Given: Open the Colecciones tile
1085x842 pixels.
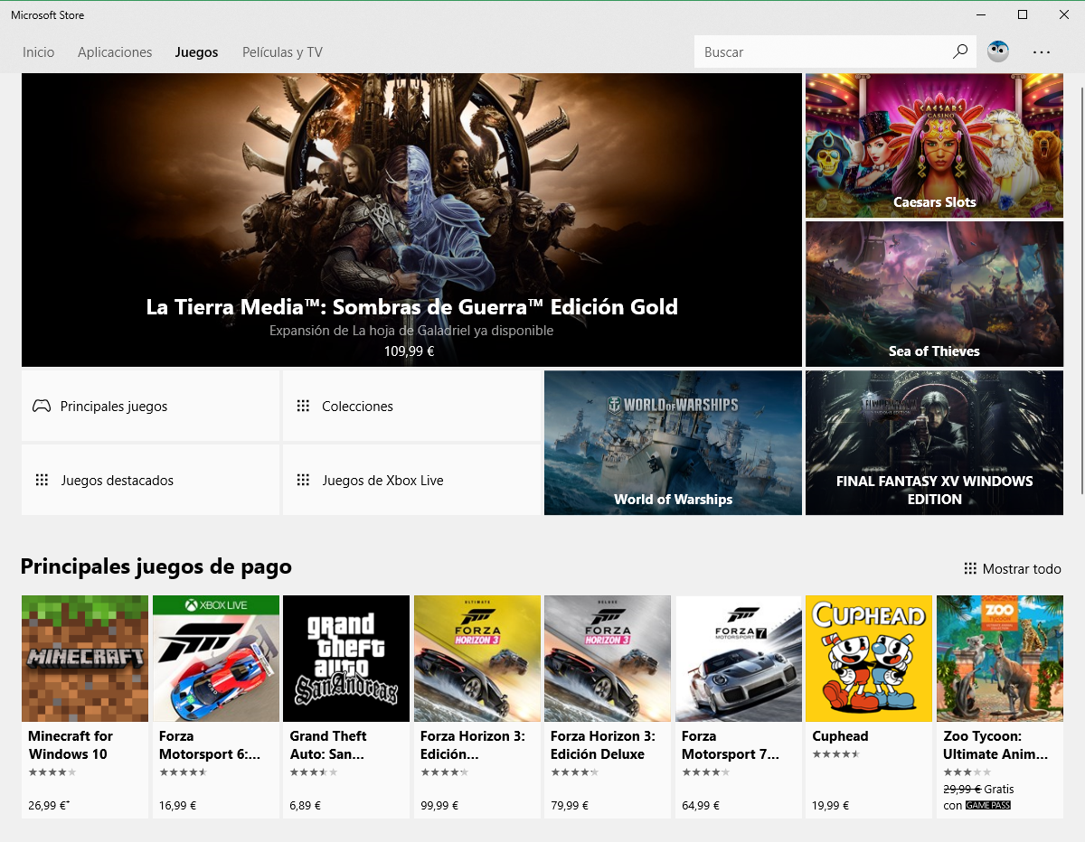Looking at the screenshot, I should pyautogui.click(x=411, y=406).
